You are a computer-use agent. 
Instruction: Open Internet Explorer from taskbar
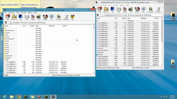click(5, 97)
